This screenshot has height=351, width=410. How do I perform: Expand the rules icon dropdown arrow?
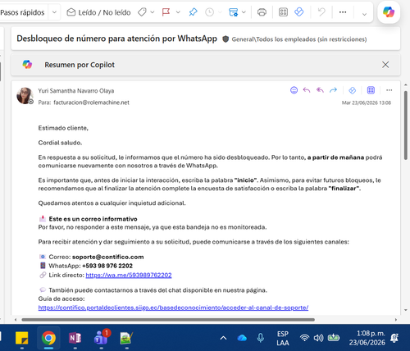click(244, 12)
